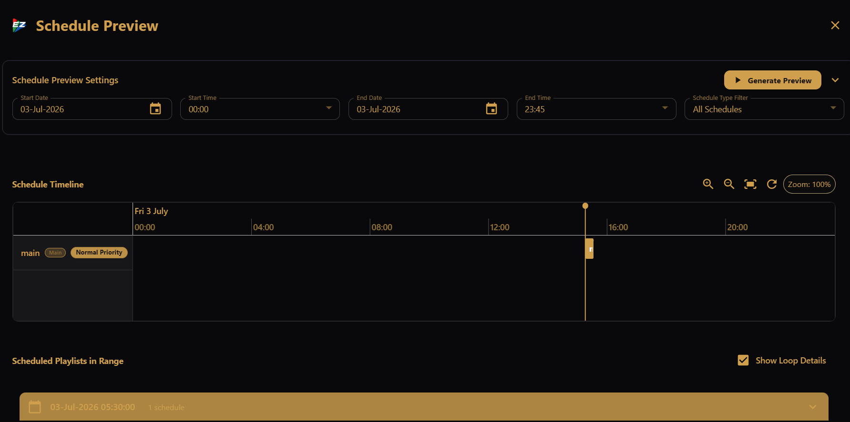Uncheck the Show Loop Details checkbox
Viewport: 850px width, 422px height.
743,360
